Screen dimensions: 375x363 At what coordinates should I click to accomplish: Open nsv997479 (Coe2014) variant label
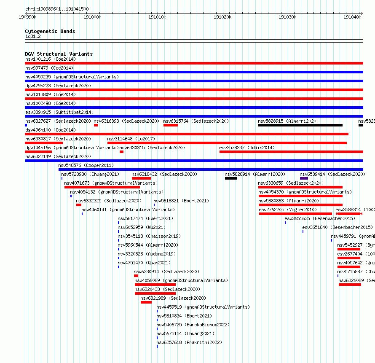pyautogui.click(x=49, y=68)
